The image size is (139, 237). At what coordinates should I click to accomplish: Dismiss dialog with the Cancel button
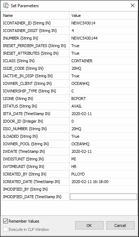[120, 225]
